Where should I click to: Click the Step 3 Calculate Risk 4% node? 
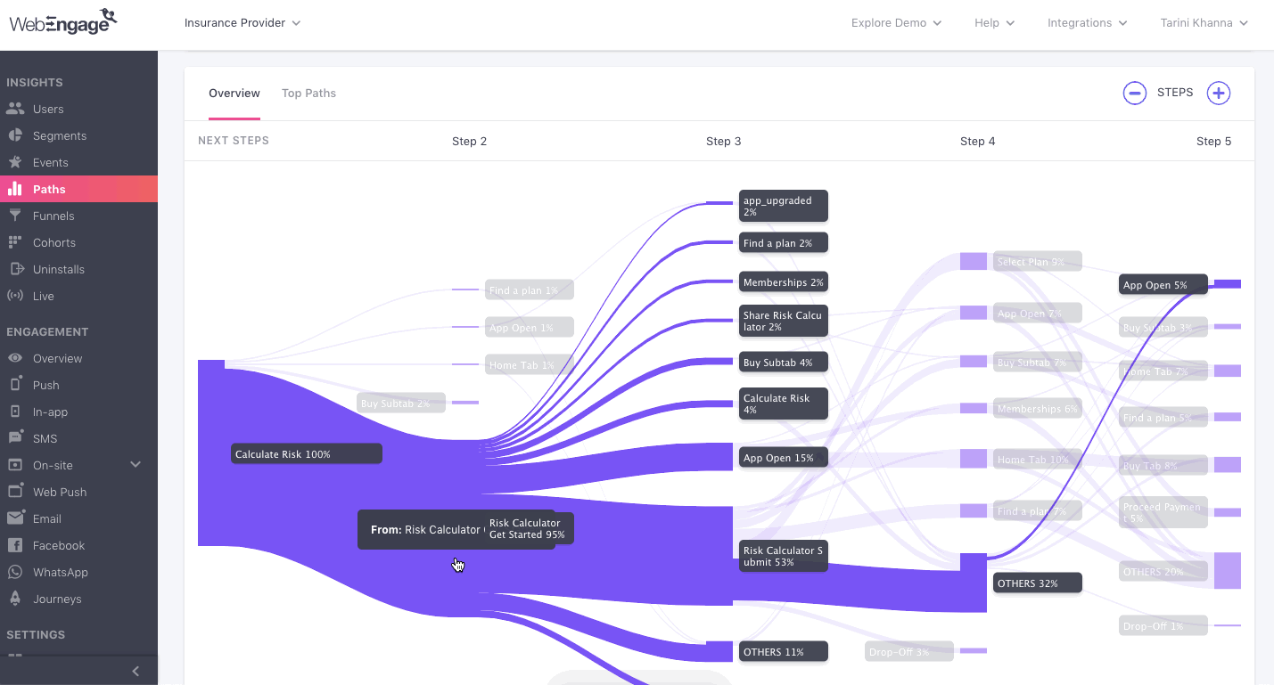tap(783, 404)
